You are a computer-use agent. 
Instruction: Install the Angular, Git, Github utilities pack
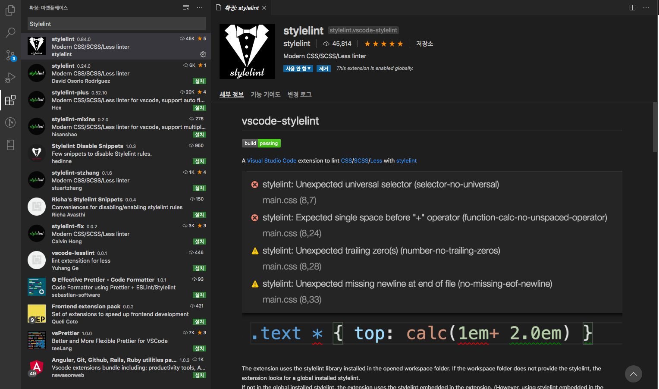[x=200, y=375]
